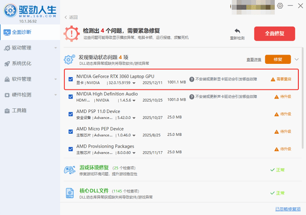
Task: Collapse the driver issues section chevron
Action: (296, 59)
